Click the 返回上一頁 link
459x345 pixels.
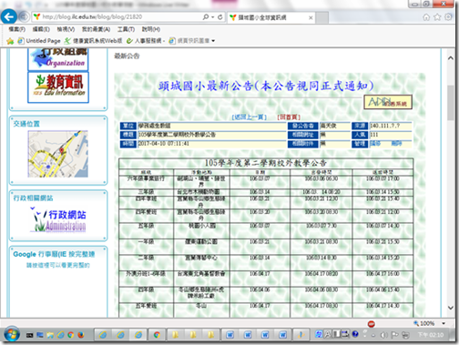point(250,117)
